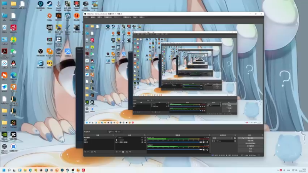308x173 pixels.
Task: Toggle lock on the text source
Action: point(145,140)
